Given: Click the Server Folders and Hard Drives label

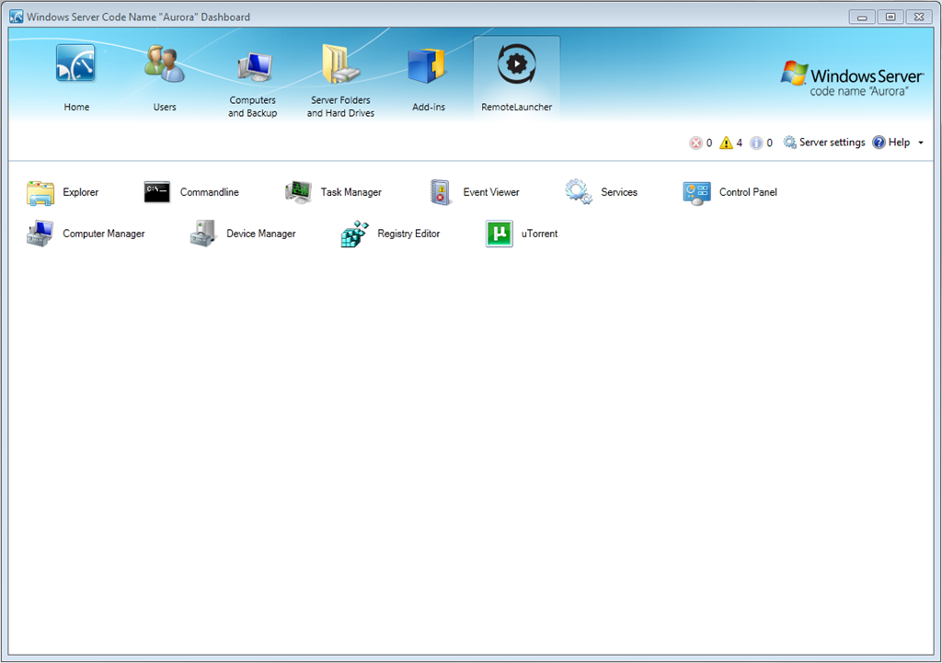Looking at the screenshot, I should (x=340, y=107).
